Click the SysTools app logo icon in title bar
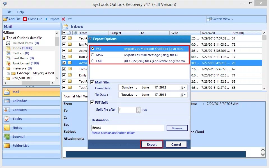269x168 pixels. point(5,4)
